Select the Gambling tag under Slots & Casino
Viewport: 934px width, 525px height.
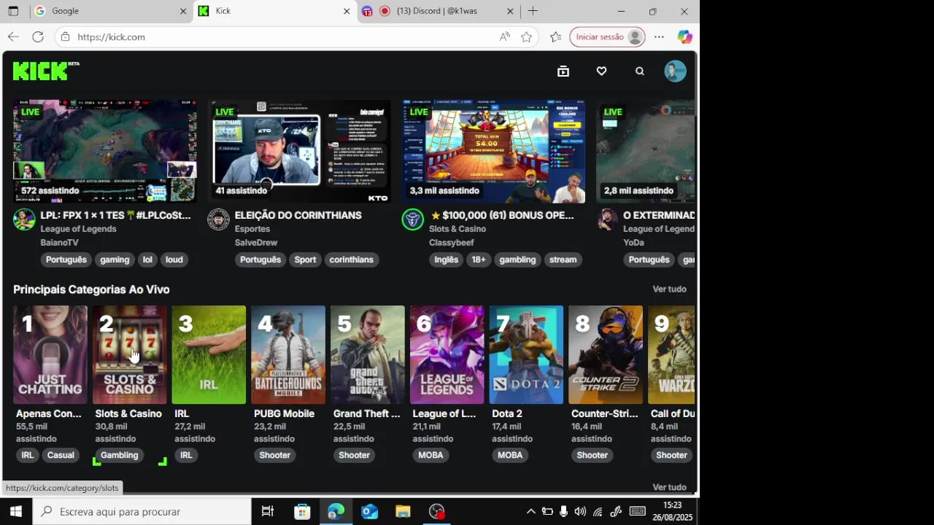(x=119, y=455)
